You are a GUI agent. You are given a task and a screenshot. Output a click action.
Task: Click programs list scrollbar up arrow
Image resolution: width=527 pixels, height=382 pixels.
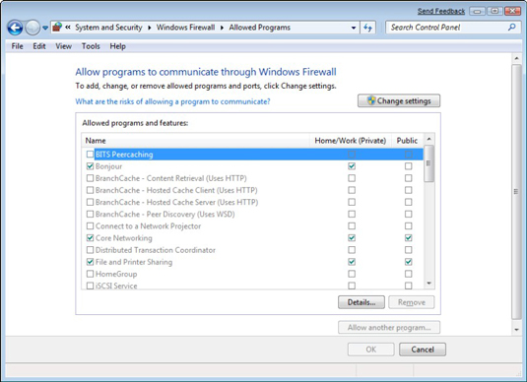coord(428,139)
